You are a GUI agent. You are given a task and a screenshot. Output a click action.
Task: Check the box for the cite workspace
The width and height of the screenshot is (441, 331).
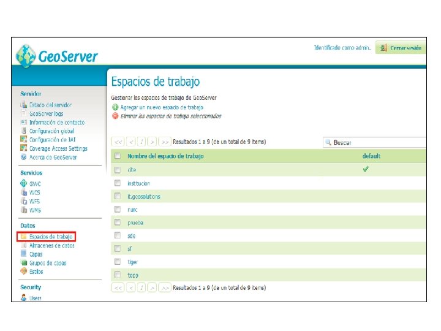(118, 170)
